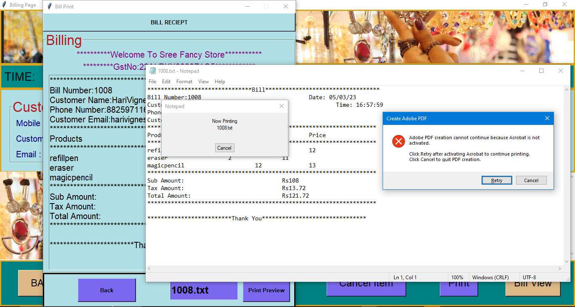The image size is (575, 307).
Task: Click the Billing Page feather icon
Action: tap(4, 5)
